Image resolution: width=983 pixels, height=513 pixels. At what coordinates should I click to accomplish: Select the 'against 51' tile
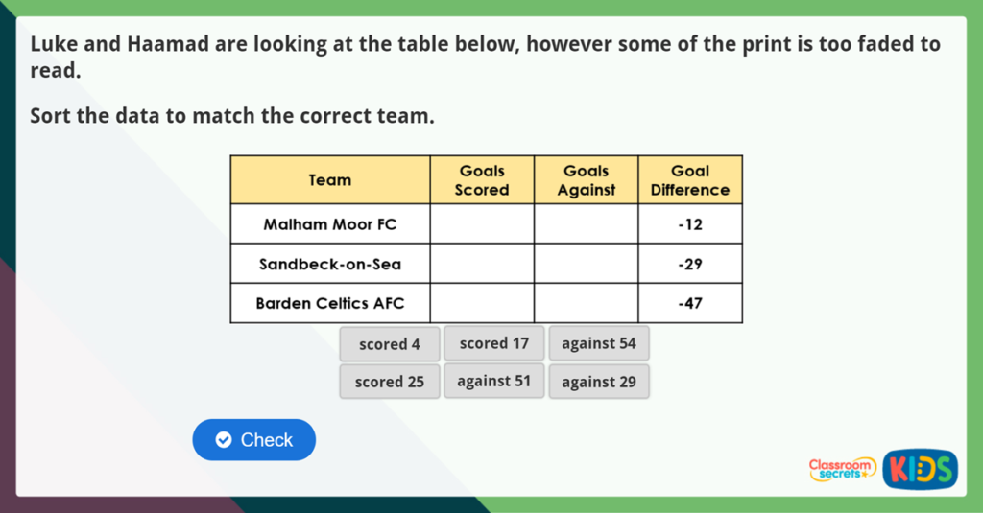pos(493,381)
